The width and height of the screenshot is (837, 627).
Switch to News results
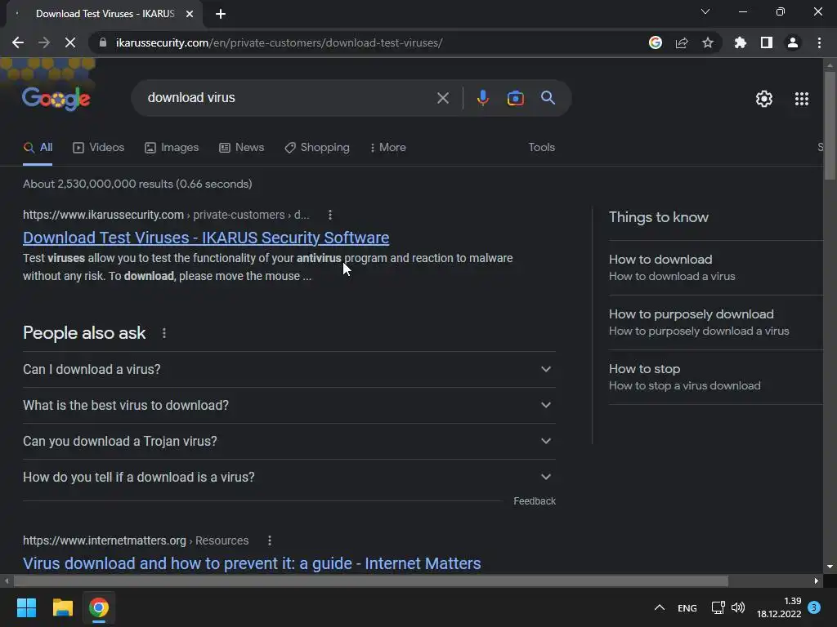[x=241, y=147]
